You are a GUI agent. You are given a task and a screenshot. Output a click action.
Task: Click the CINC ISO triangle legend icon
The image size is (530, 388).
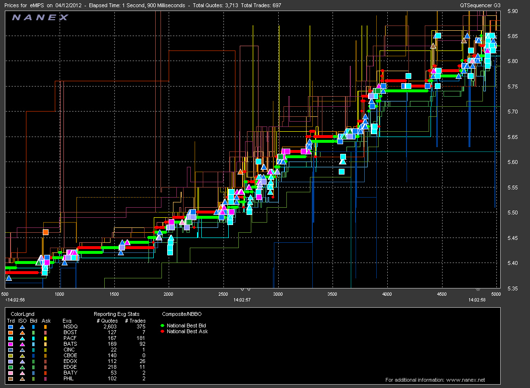[22, 350]
